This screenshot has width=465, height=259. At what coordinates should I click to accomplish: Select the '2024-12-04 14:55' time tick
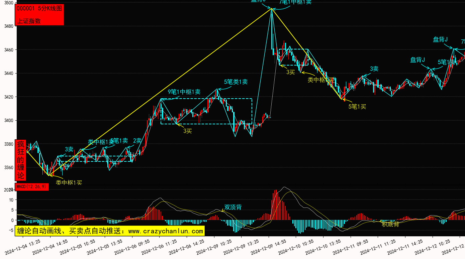(x=50, y=247)
